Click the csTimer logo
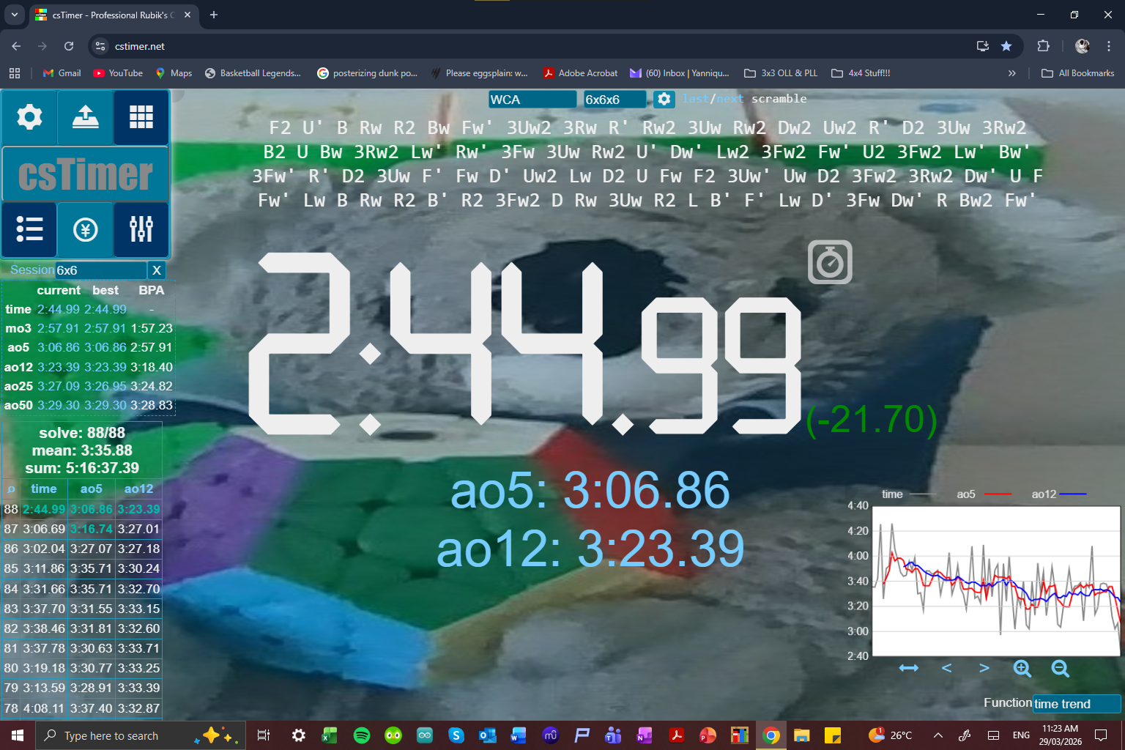Viewport: 1125px width, 750px height. point(86,174)
